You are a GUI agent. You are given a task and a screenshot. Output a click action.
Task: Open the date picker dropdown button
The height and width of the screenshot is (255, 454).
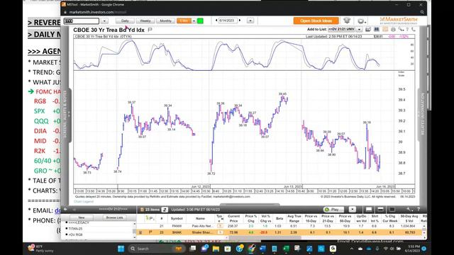(x=250, y=21)
